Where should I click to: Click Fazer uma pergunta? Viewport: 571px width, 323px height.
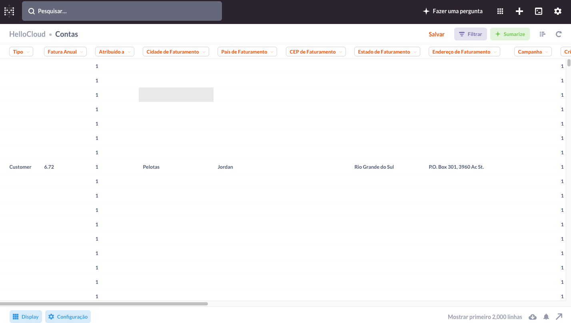(x=453, y=11)
